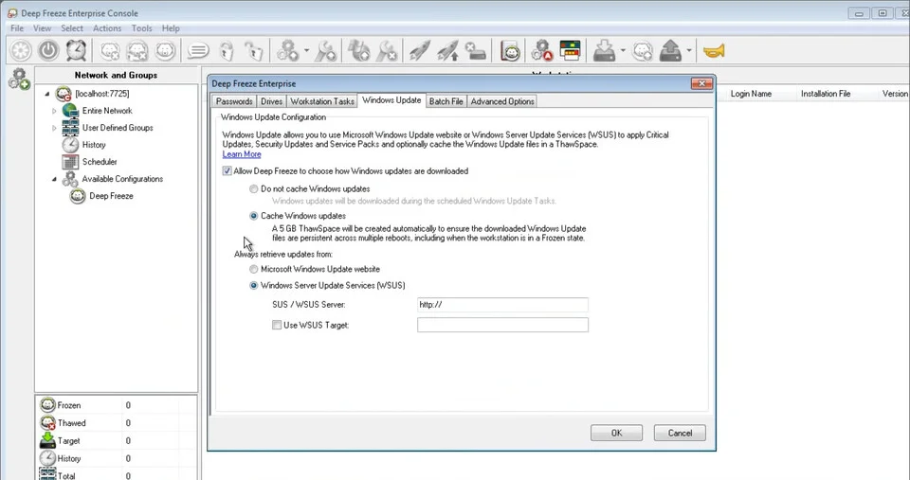This screenshot has width=910, height=480.
Task: Click the bear with key and X icon
Action: [137, 51]
